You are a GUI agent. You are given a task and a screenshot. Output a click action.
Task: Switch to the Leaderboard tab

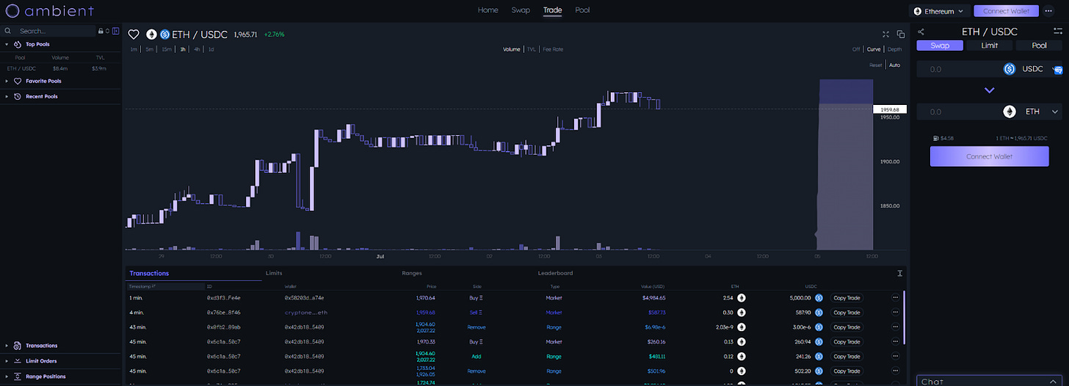[555, 273]
